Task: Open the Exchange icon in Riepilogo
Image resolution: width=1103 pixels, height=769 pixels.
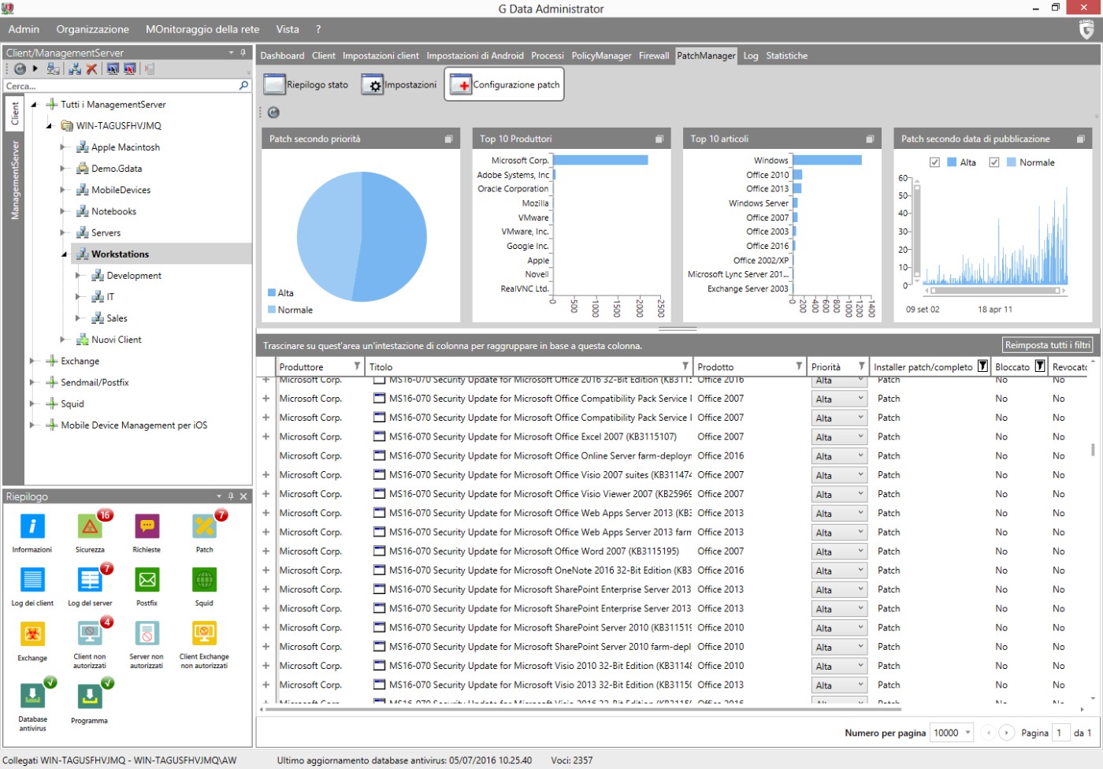Action: 32,633
